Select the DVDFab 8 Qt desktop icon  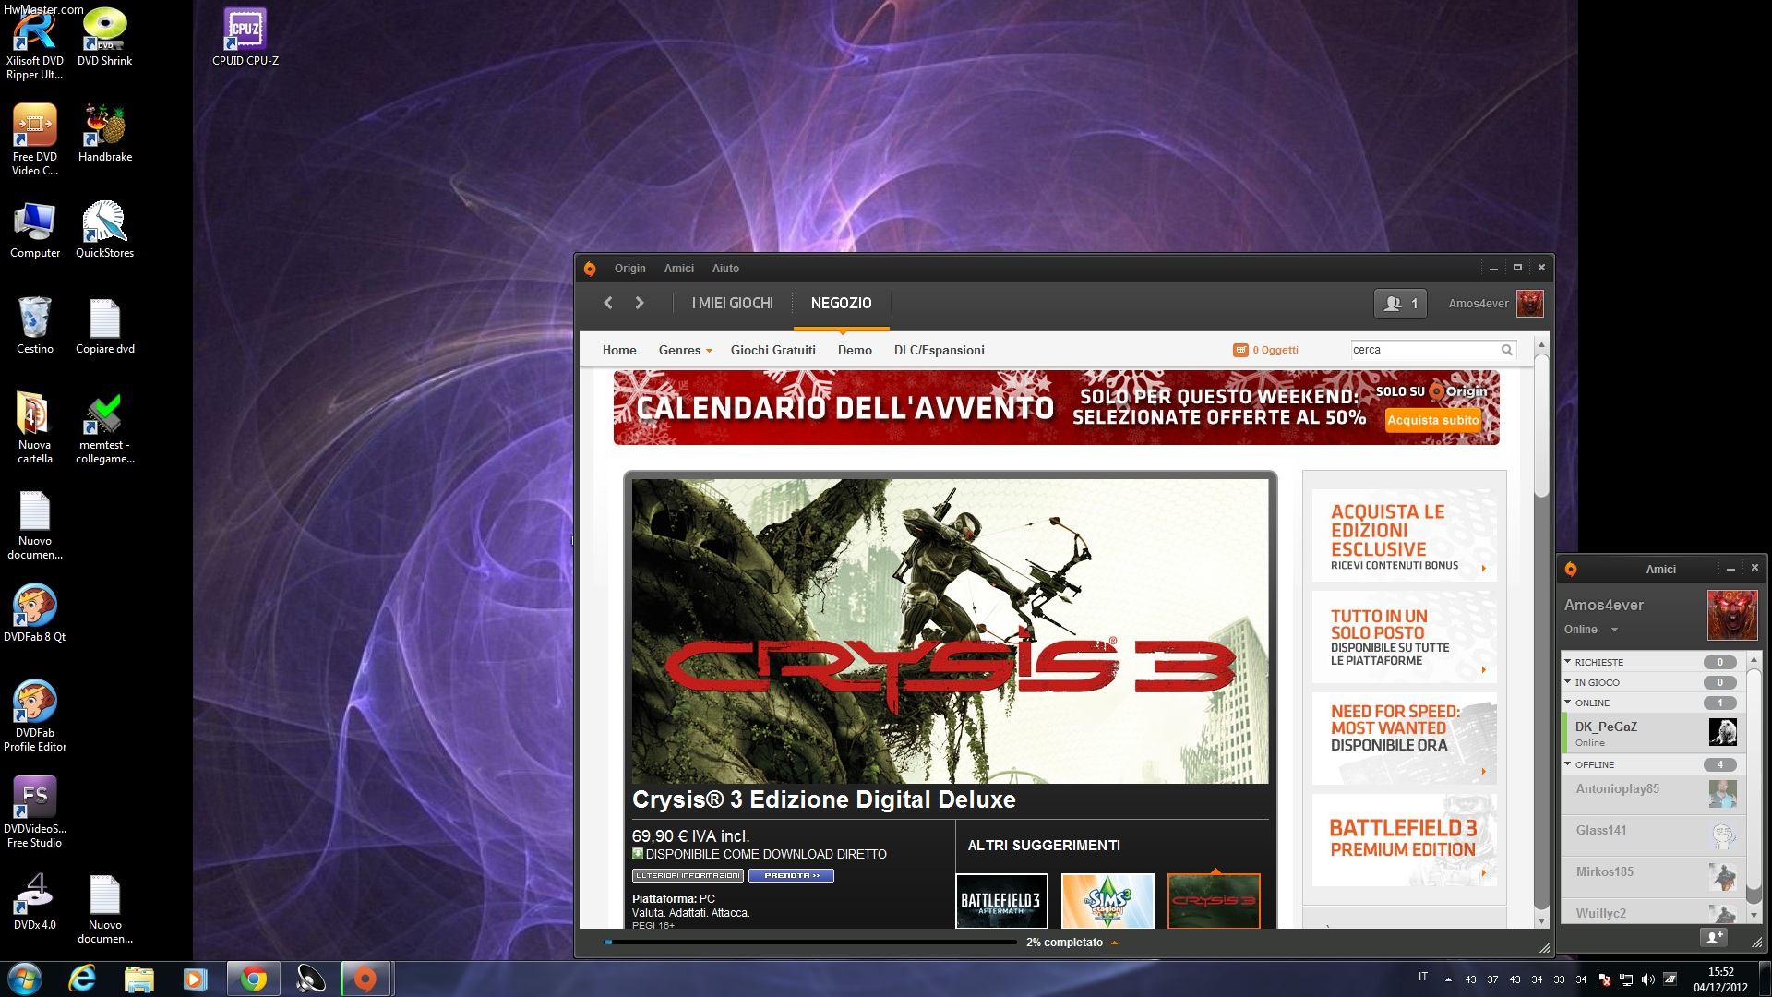35,614
